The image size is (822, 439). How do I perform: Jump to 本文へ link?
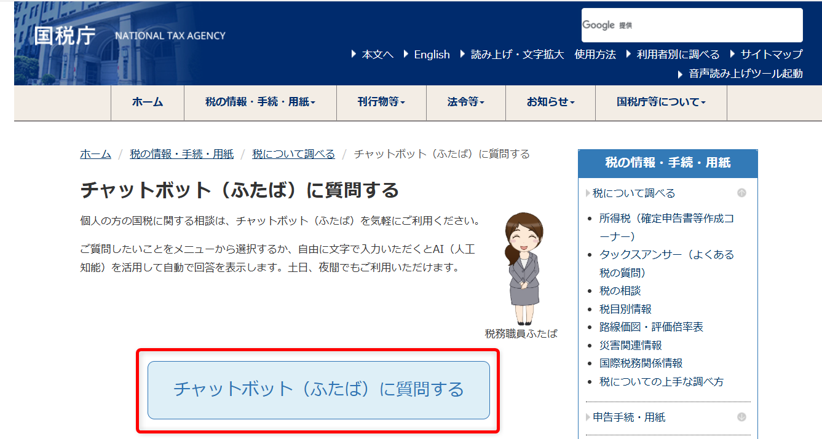pos(377,55)
